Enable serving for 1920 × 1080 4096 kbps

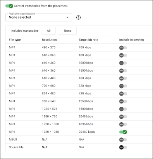pyautogui.click(x=123, y=124)
